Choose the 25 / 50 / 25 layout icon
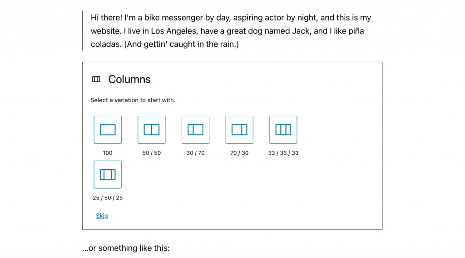The width and height of the screenshot is (465, 258). [x=108, y=174]
